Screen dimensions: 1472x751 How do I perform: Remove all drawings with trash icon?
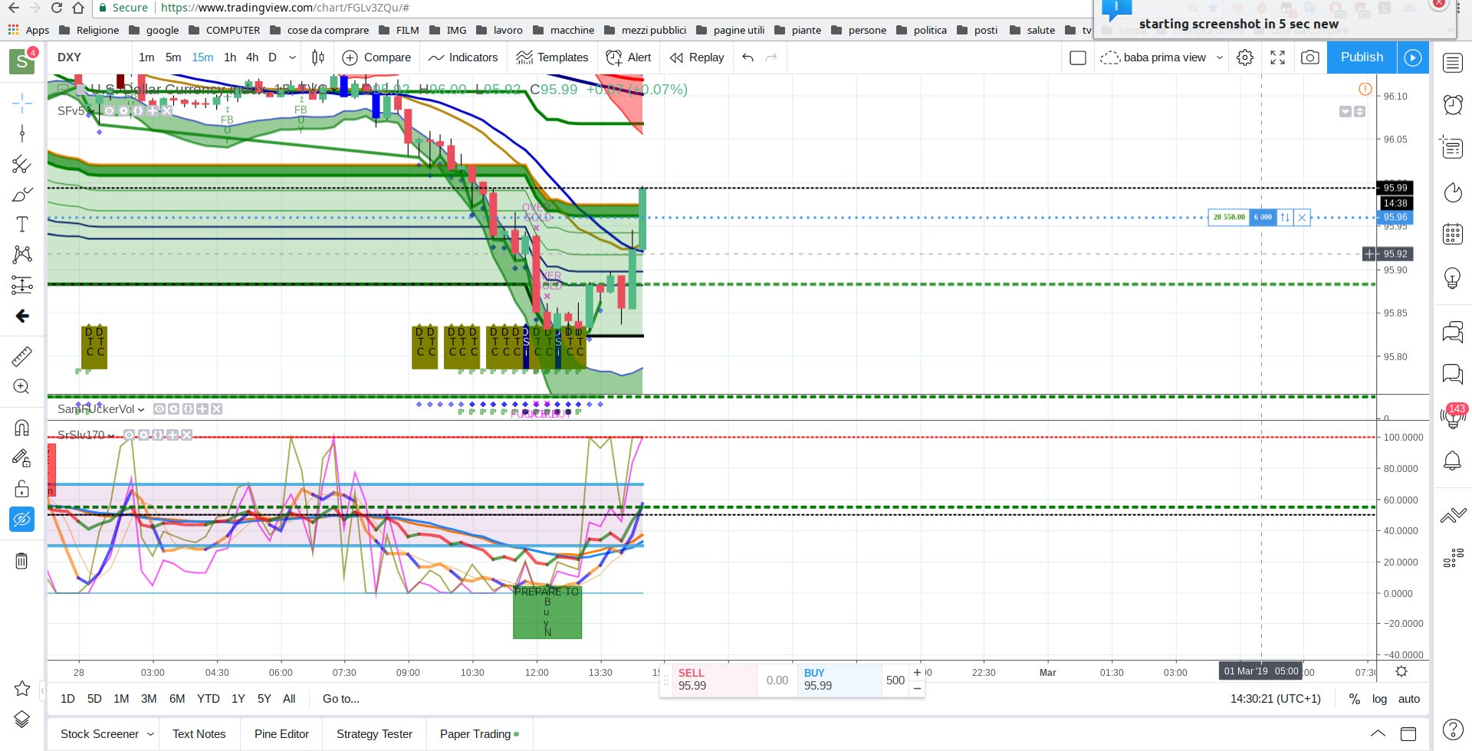(x=22, y=561)
